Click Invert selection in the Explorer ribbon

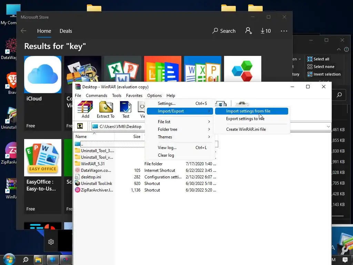(324, 74)
